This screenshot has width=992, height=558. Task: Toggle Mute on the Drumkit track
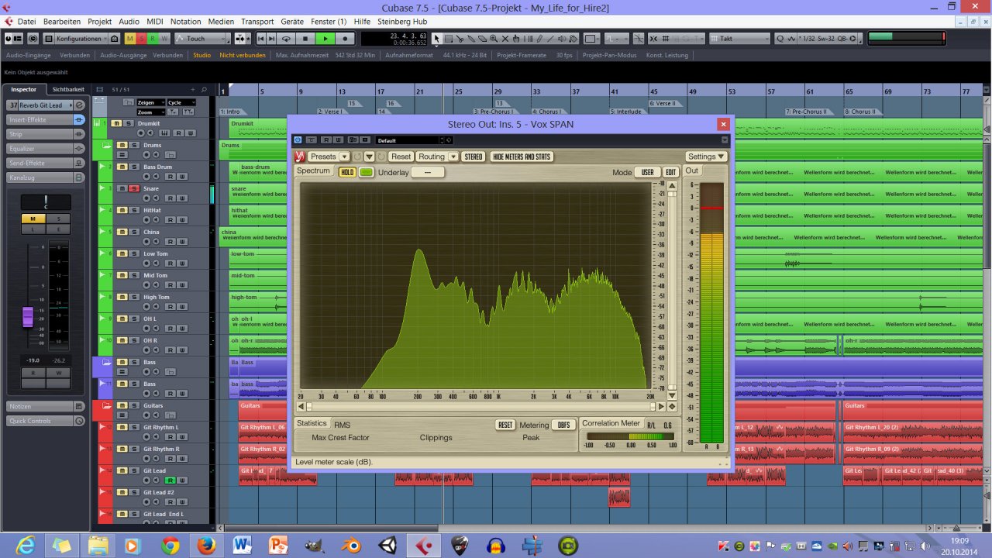[x=115, y=123]
